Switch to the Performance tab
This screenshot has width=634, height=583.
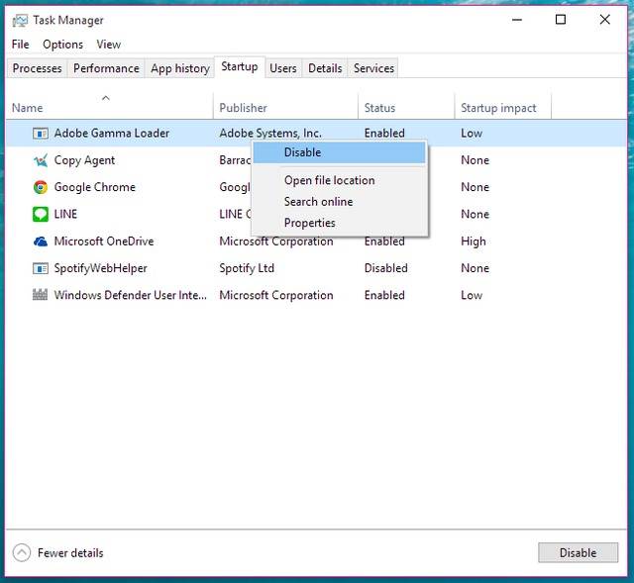(106, 68)
